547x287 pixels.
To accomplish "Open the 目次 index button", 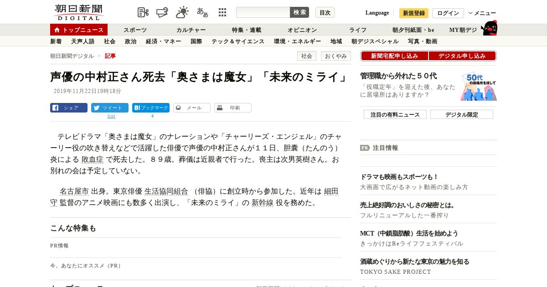I will coord(325,12).
